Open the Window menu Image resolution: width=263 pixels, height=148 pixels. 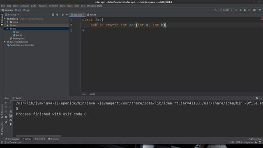tap(91, 6)
